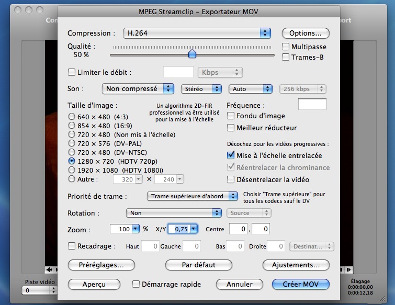Open the Rotation Non dropdown

tap(174, 213)
